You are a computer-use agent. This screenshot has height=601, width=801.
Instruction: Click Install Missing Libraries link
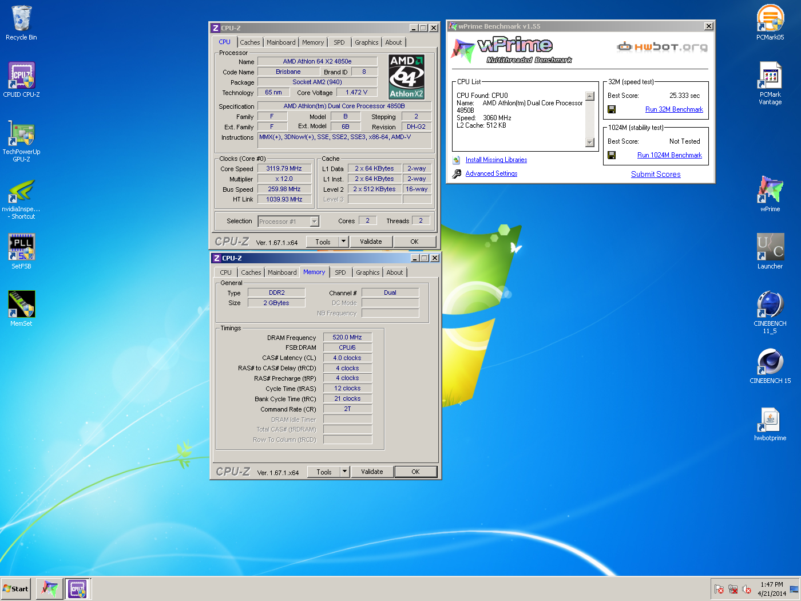point(496,160)
